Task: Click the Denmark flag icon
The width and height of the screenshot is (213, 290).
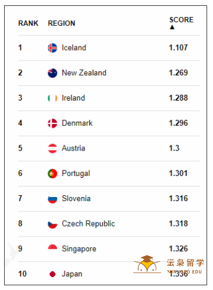Action: [x=52, y=124]
